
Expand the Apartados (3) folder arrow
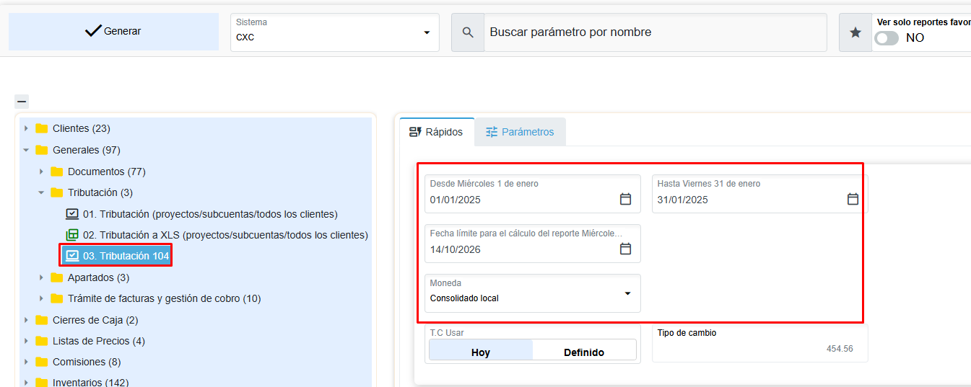tap(42, 277)
